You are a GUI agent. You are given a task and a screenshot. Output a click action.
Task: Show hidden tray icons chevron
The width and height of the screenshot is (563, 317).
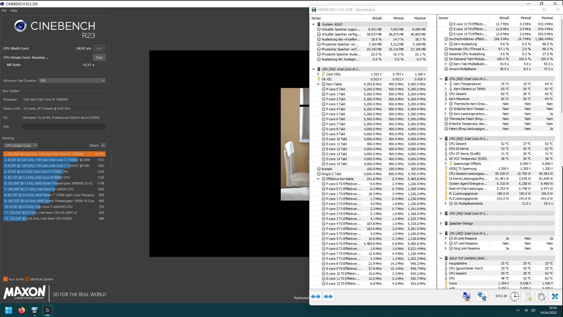518,310
